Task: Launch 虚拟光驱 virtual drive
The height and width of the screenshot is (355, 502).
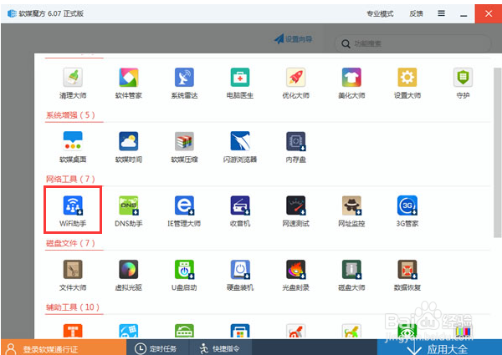Action: click(x=128, y=276)
